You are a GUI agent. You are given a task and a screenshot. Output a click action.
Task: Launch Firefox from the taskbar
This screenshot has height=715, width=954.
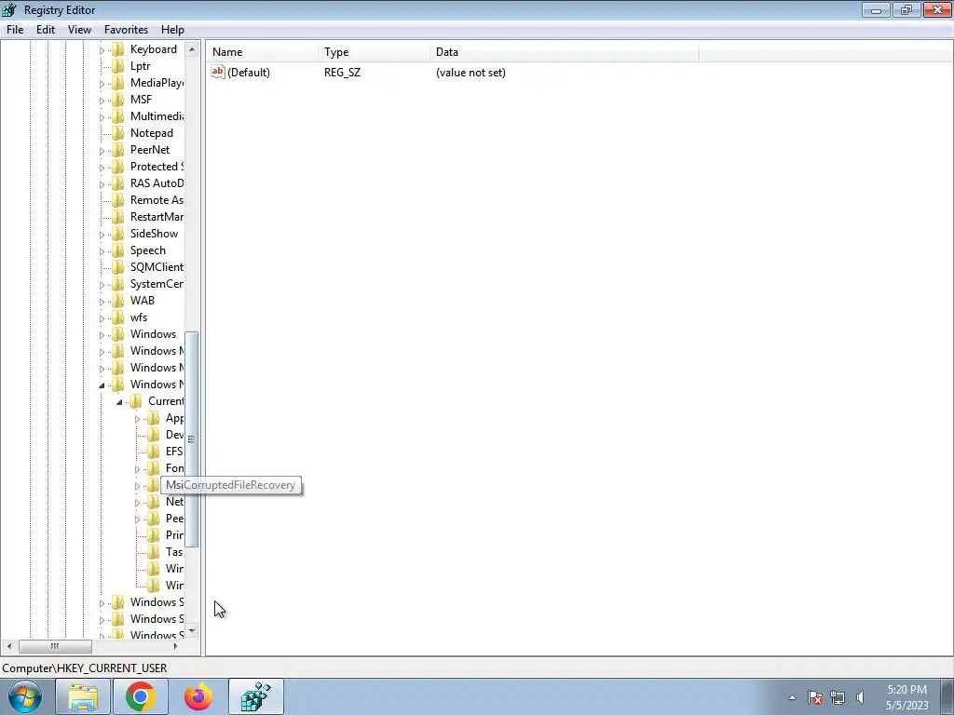coord(198,696)
